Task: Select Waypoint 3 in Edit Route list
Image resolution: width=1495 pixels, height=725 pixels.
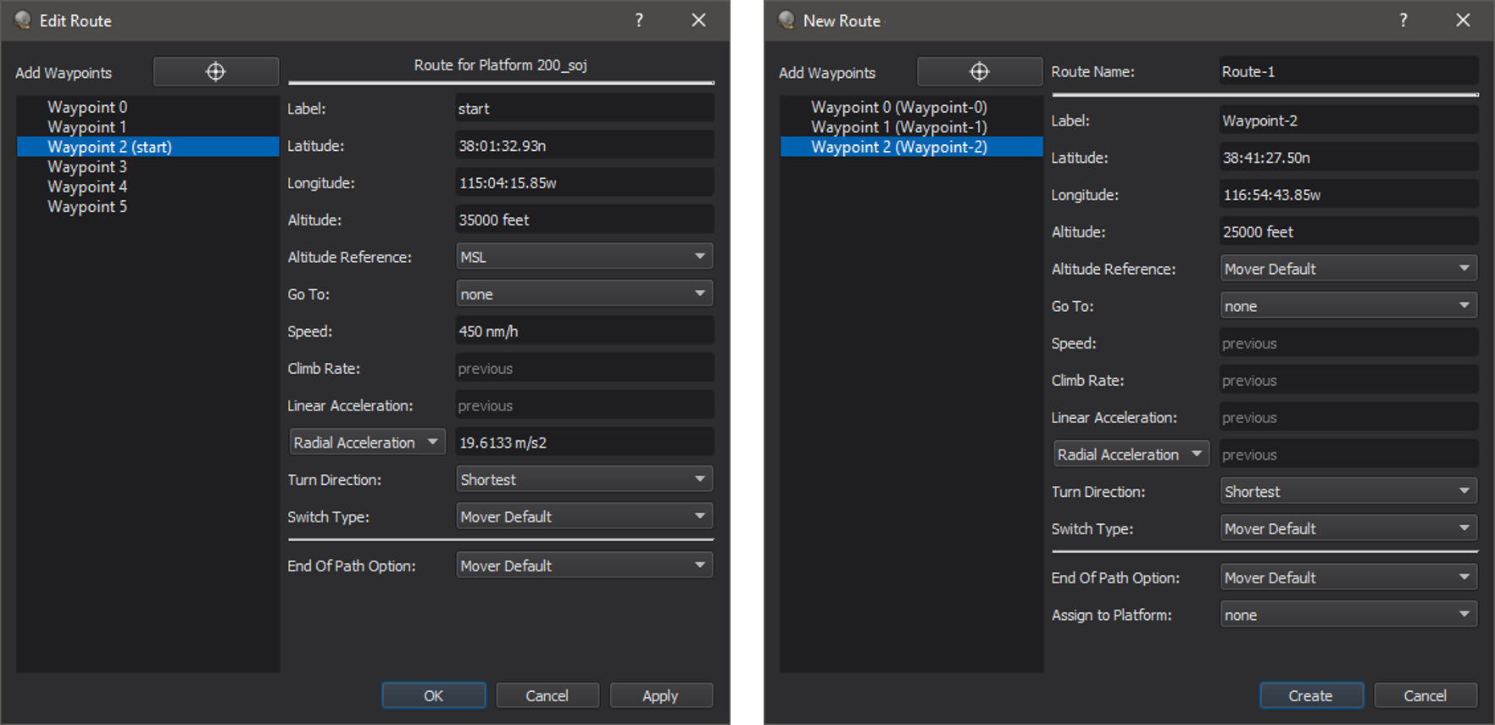Action: [x=148, y=167]
